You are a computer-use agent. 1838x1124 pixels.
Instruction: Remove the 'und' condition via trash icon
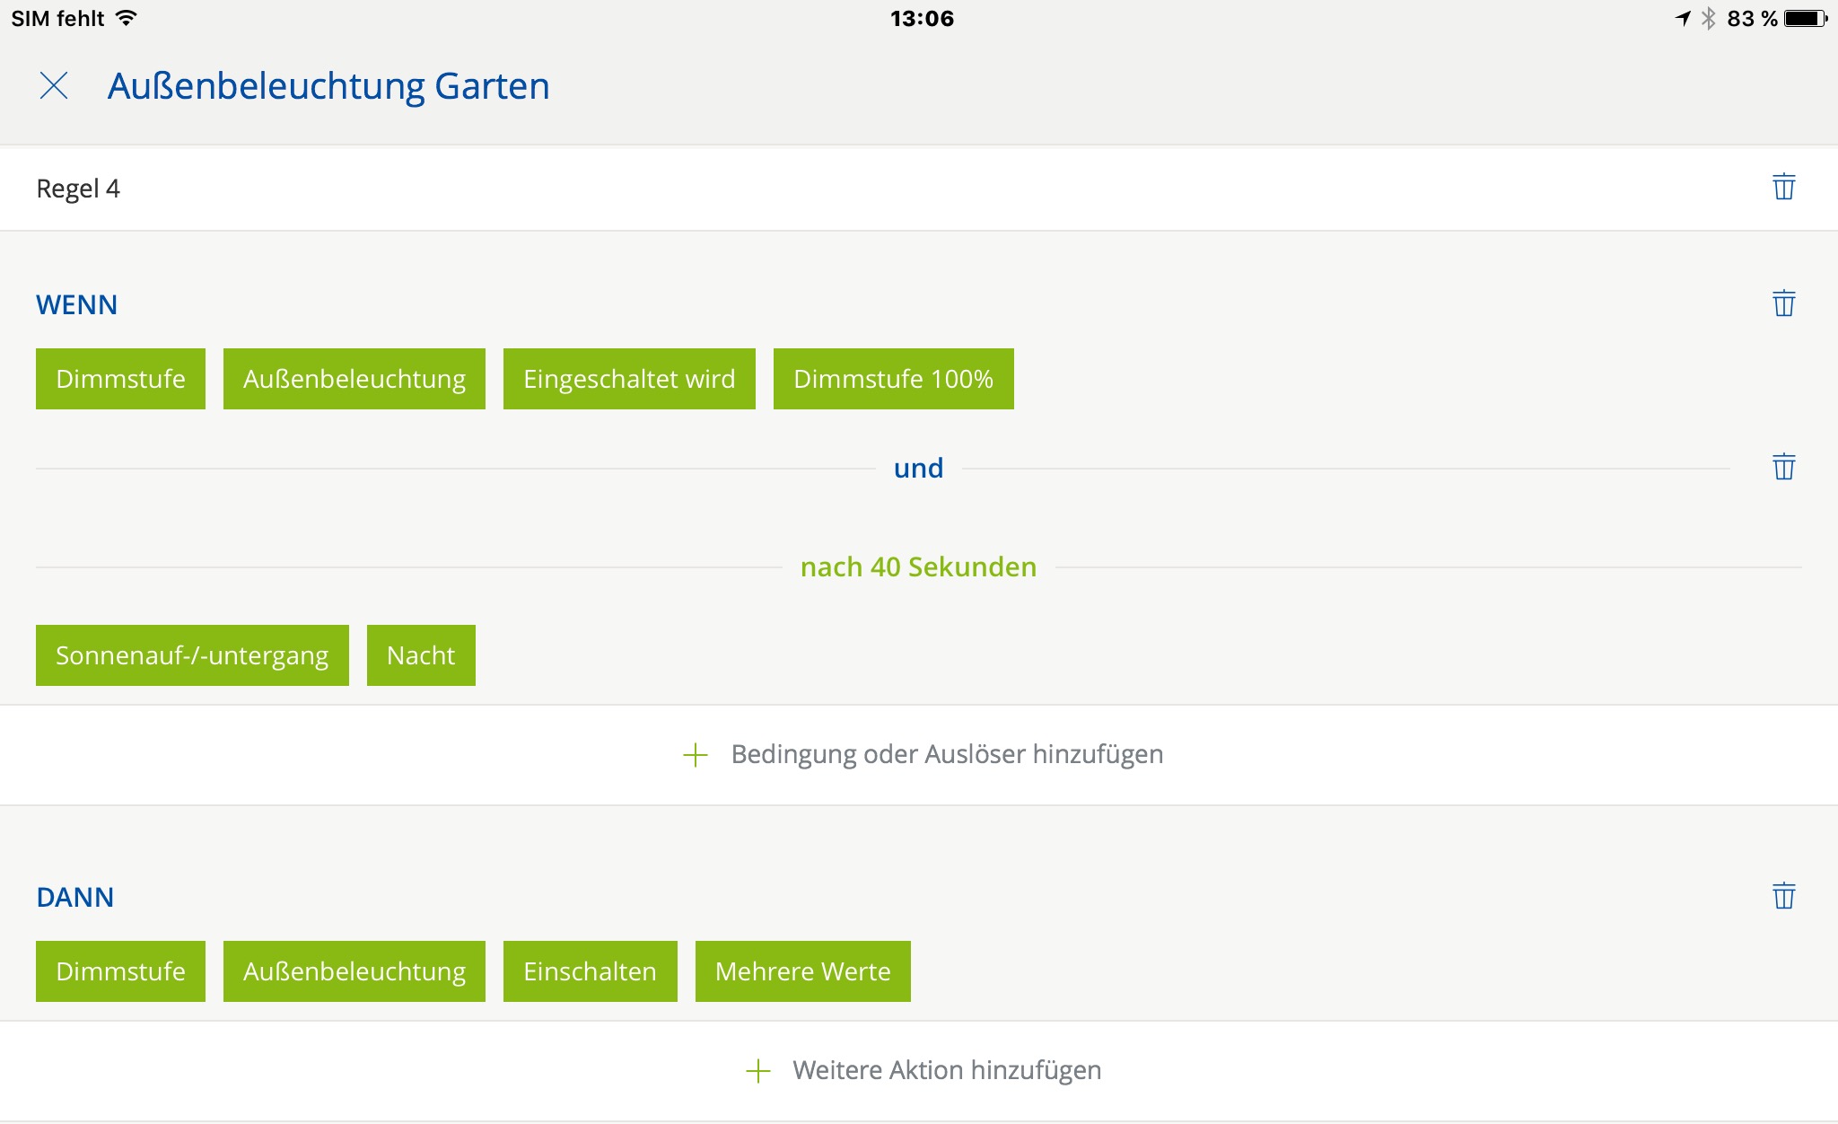1783,467
